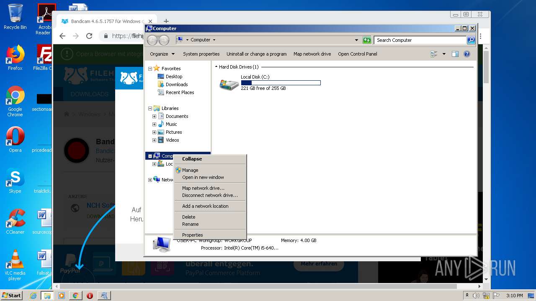Reload the page in Chrome window
The height and width of the screenshot is (301, 536).
(89, 36)
